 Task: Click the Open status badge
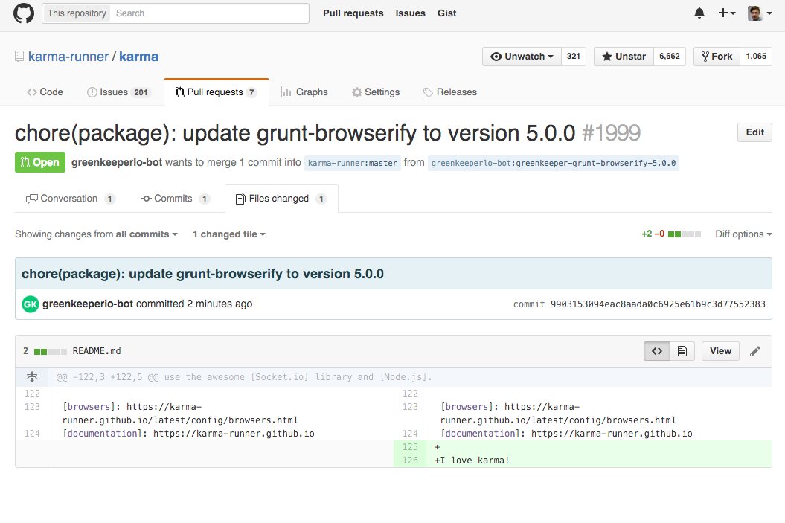pos(40,162)
